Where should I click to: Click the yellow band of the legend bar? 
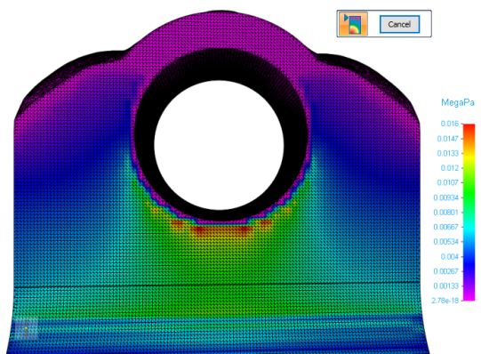469,158
